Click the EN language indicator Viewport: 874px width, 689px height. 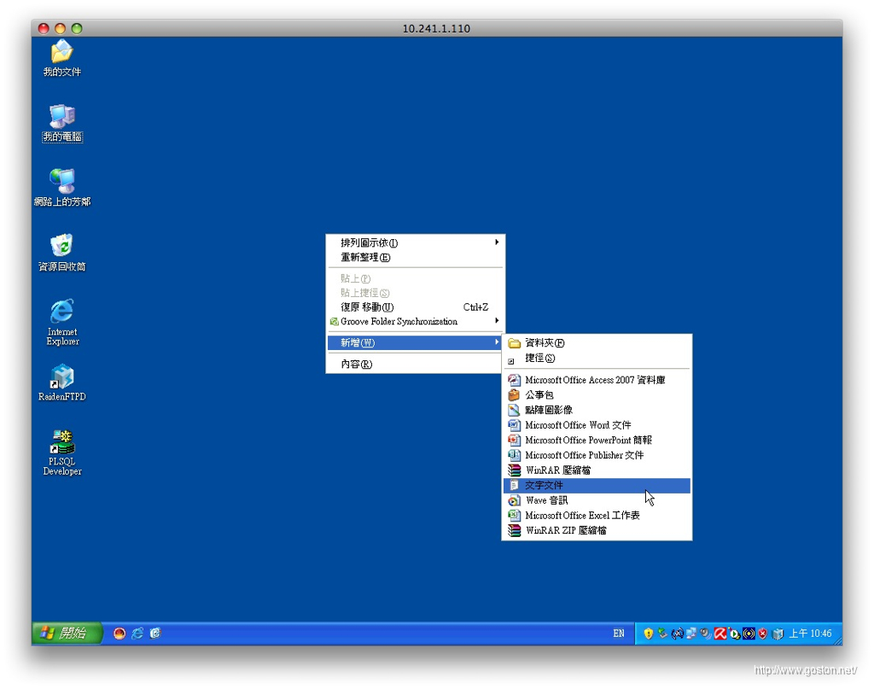[x=619, y=634]
